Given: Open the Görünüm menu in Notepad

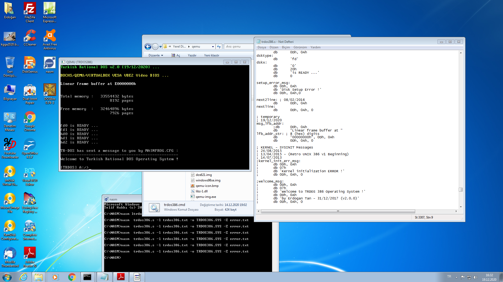Looking at the screenshot, I should coord(300,47).
